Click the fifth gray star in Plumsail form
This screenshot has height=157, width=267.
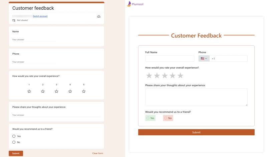(x=180, y=76)
